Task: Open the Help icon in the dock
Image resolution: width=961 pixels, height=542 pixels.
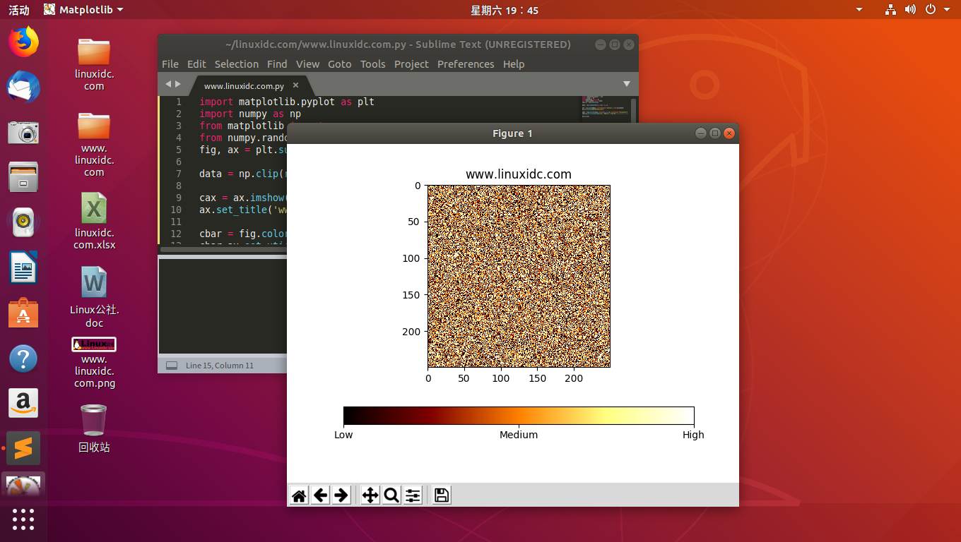Action: coord(23,359)
